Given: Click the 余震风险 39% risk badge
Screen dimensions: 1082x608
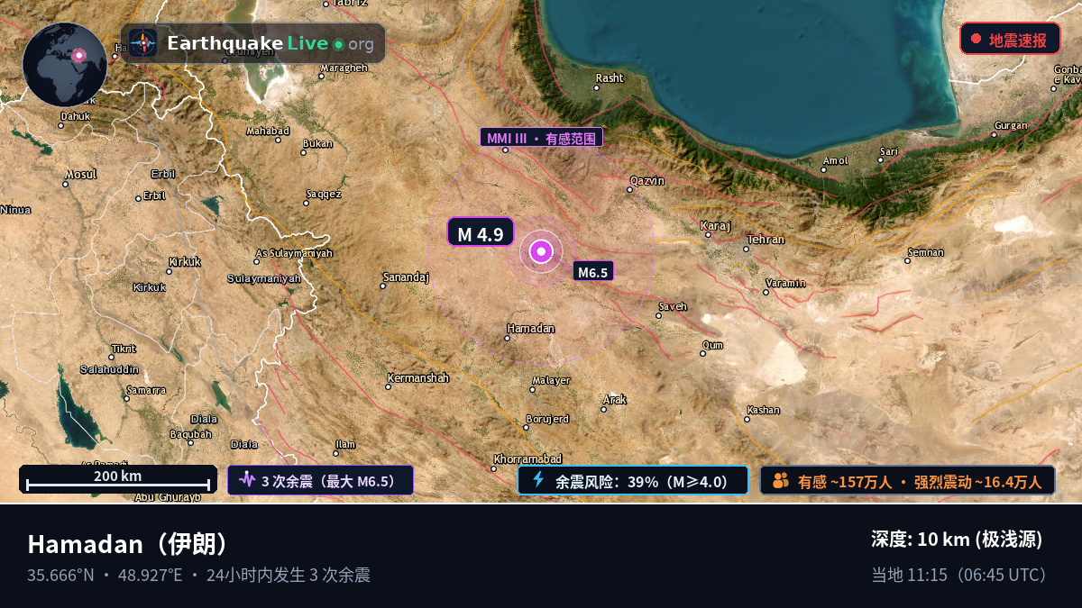Looking at the screenshot, I should point(633,480).
